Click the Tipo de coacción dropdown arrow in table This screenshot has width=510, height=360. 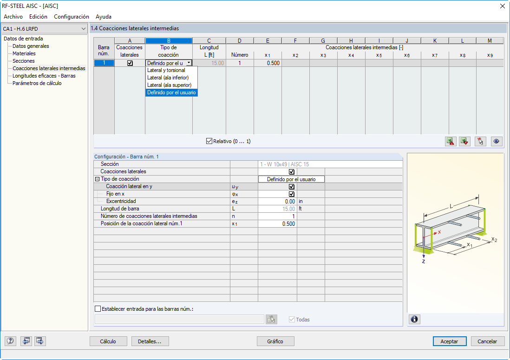pos(189,63)
